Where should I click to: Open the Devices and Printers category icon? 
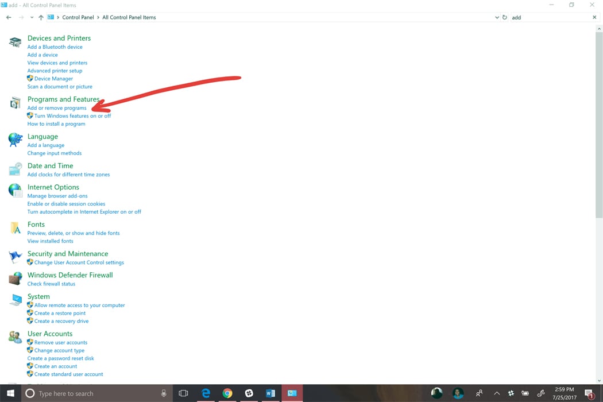click(x=14, y=41)
